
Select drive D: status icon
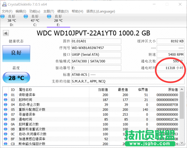pyautogui.click(x=3, y=17)
